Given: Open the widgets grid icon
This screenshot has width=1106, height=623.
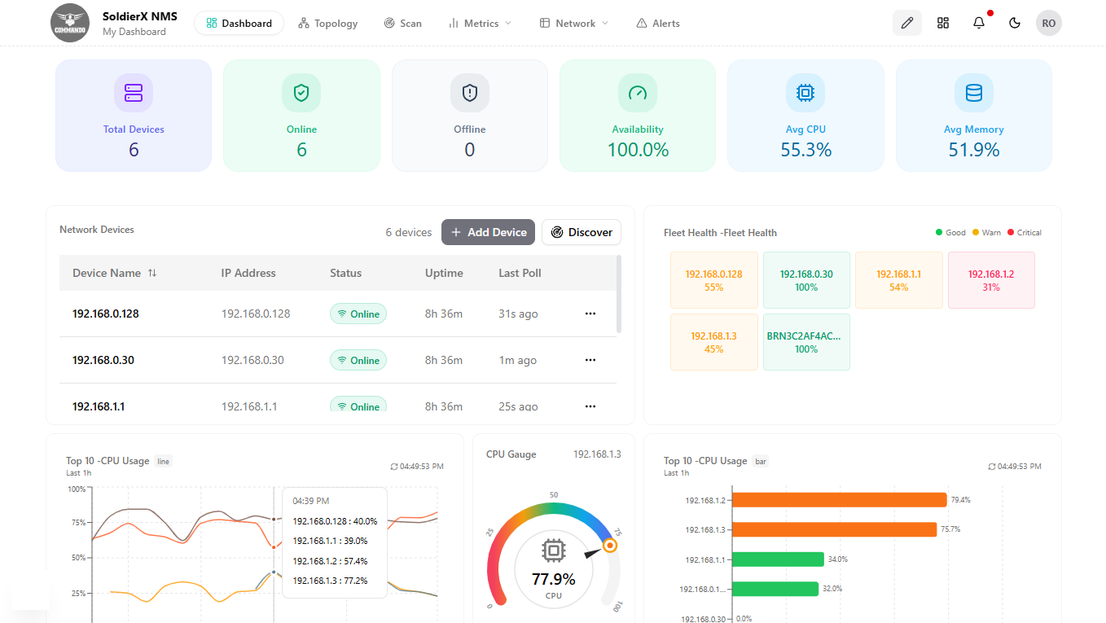Looking at the screenshot, I should point(943,23).
